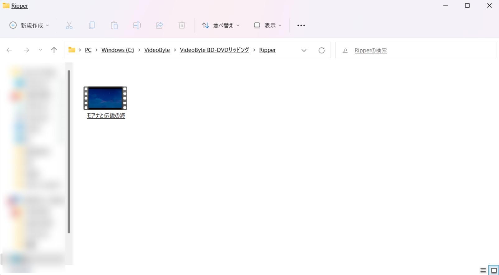Screen dimensions: 499x275
Task: Click the PC breadcrumb in the address bar
Action: click(x=88, y=50)
